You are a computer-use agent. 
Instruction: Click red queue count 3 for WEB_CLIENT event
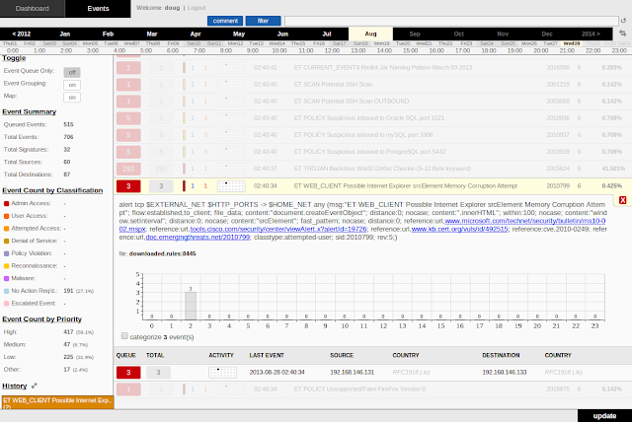128,185
